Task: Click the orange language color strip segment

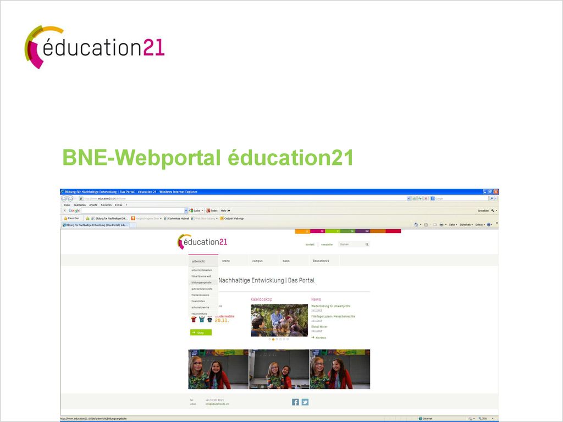Action: coord(302,231)
